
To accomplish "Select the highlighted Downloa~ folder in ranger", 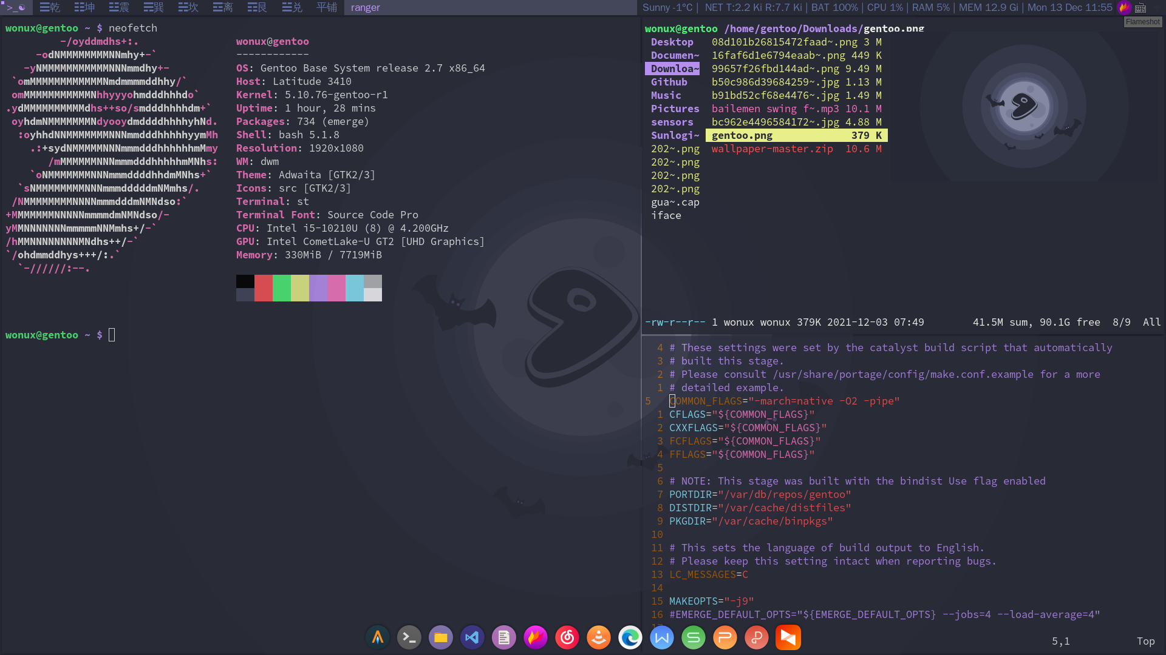I will pyautogui.click(x=672, y=69).
